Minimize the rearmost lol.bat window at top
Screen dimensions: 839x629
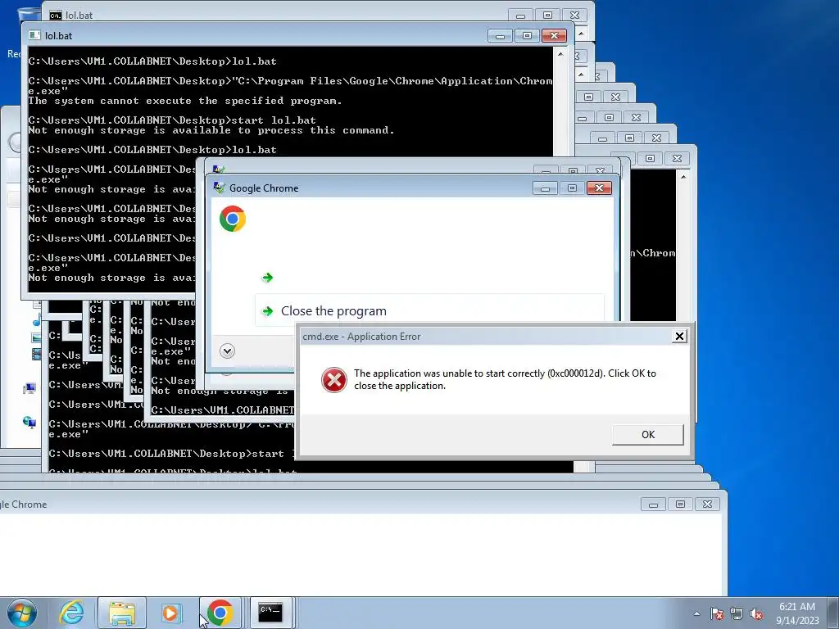[x=520, y=15]
